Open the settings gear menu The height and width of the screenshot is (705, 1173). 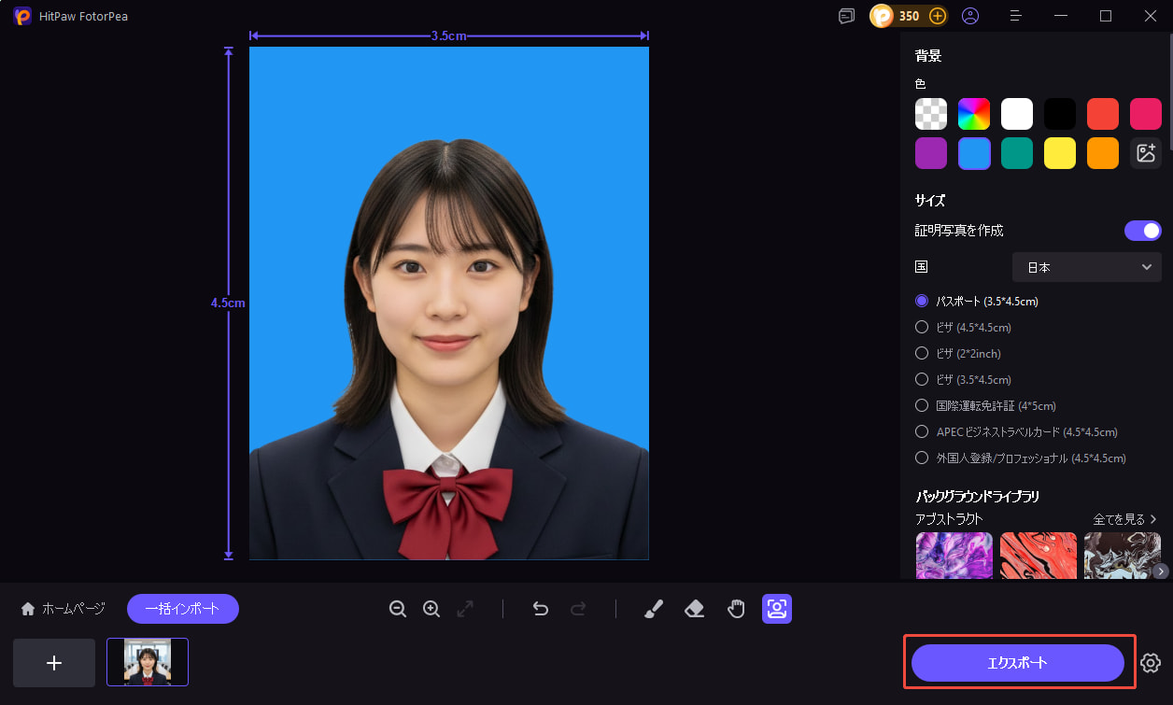(1150, 662)
